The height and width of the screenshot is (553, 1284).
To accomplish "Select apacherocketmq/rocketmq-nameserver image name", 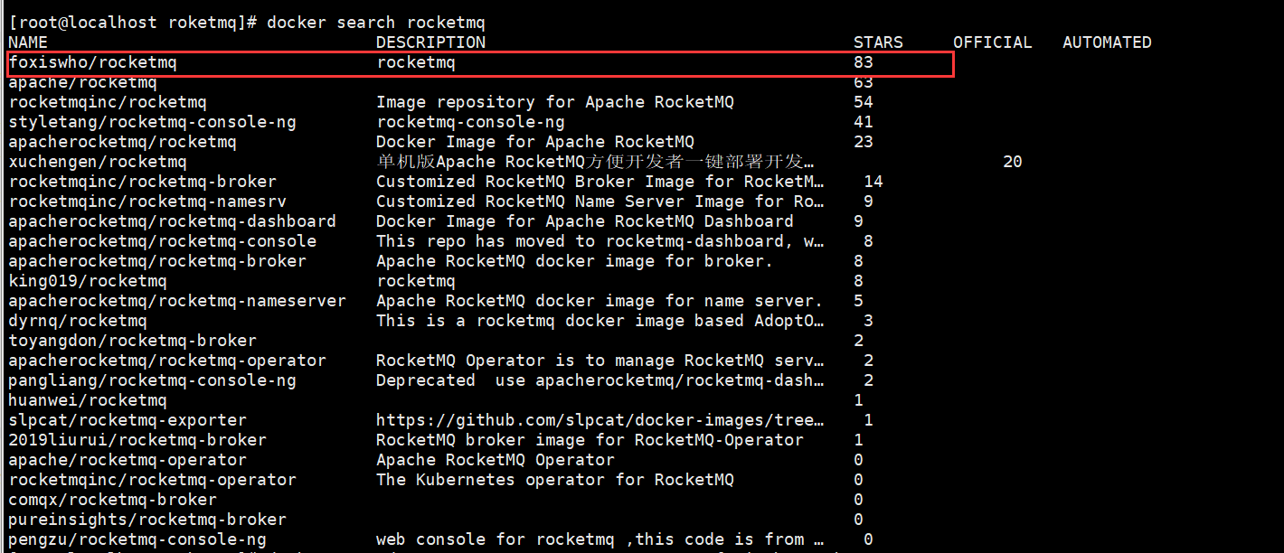I will 177,301.
